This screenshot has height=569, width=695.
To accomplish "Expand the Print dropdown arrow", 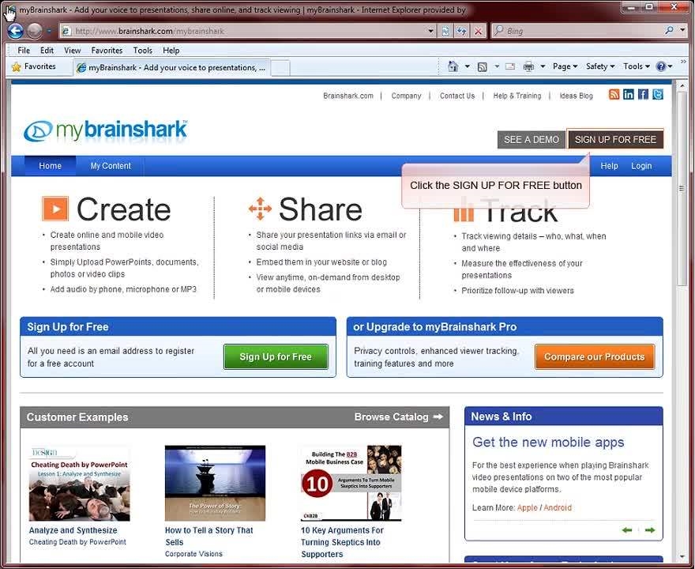I will click(x=543, y=66).
